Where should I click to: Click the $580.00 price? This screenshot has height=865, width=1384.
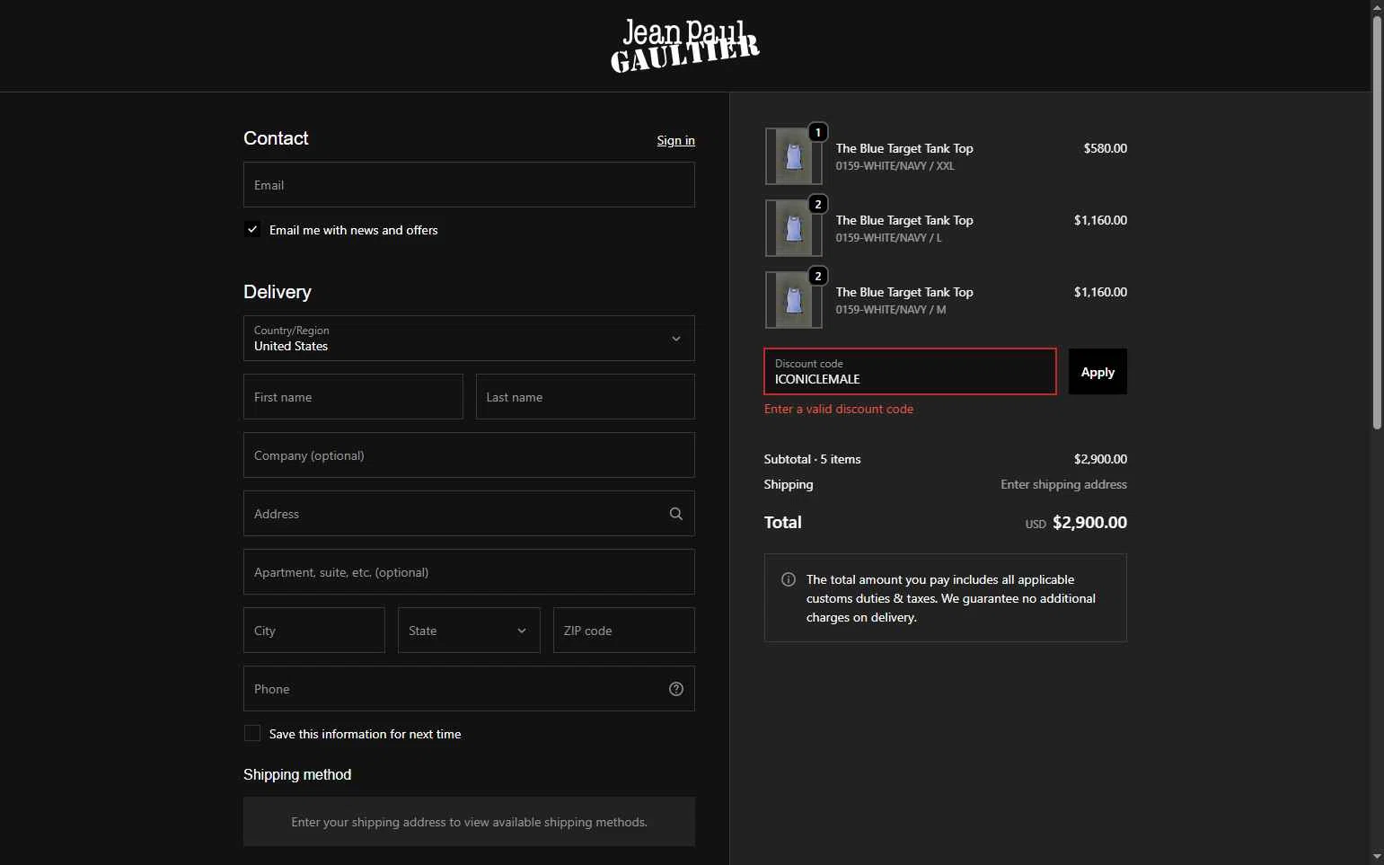(x=1105, y=148)
